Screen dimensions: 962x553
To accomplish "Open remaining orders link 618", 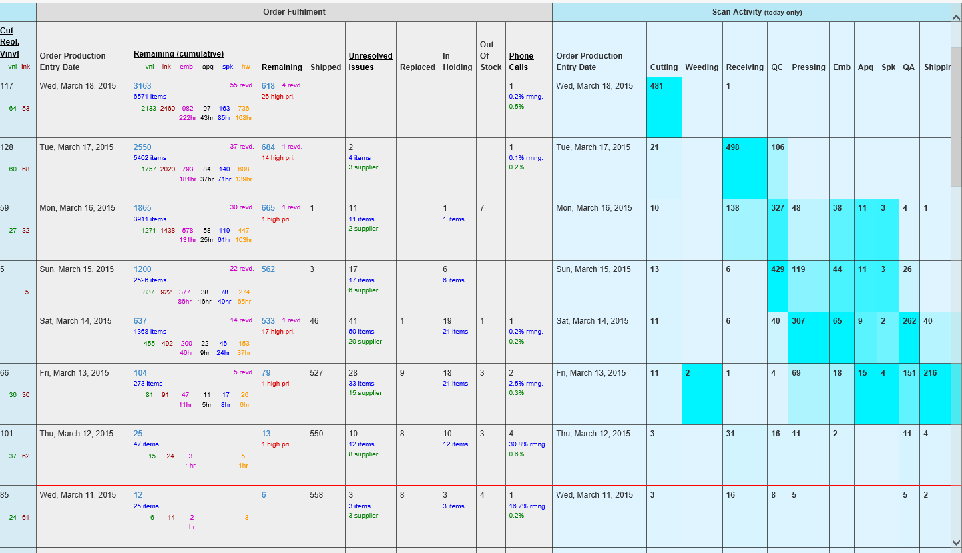I will coord(268,86).
